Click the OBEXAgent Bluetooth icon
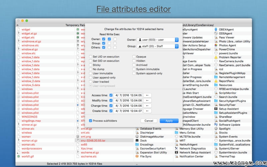 pyautogui.click(x=216, y=29)
